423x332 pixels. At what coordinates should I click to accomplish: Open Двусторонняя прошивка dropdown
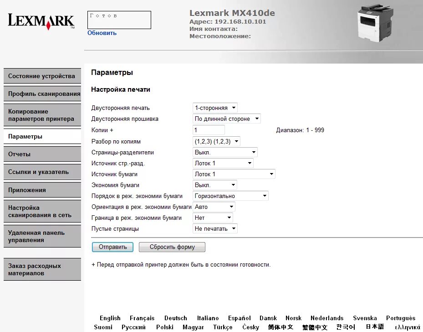[227, 119]
